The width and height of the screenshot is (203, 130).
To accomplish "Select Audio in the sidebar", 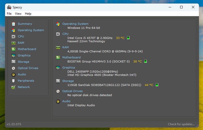I will point(22,74).
